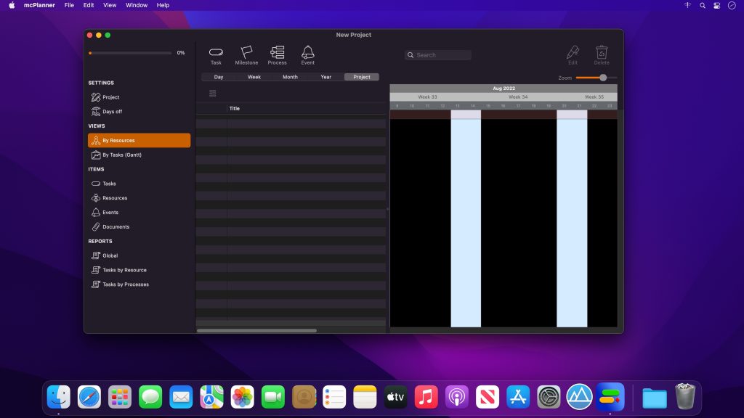The height and width of the screenshot is (418, 744).
Task: Add a new Task from the toolbar
Action: 216,54
